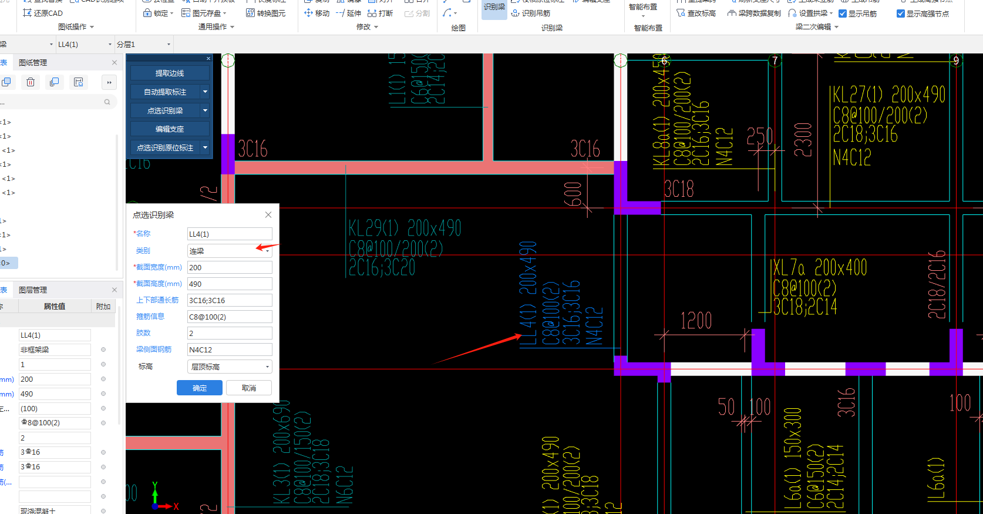Click the 箍筋信息 field C8@100(2)

tap(230, 317)
